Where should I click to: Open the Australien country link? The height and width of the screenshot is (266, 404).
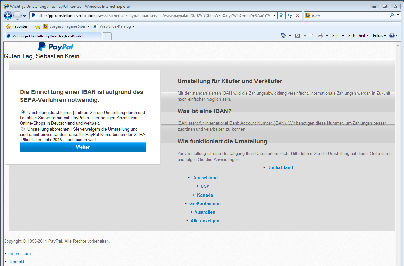tap(205, 212)
